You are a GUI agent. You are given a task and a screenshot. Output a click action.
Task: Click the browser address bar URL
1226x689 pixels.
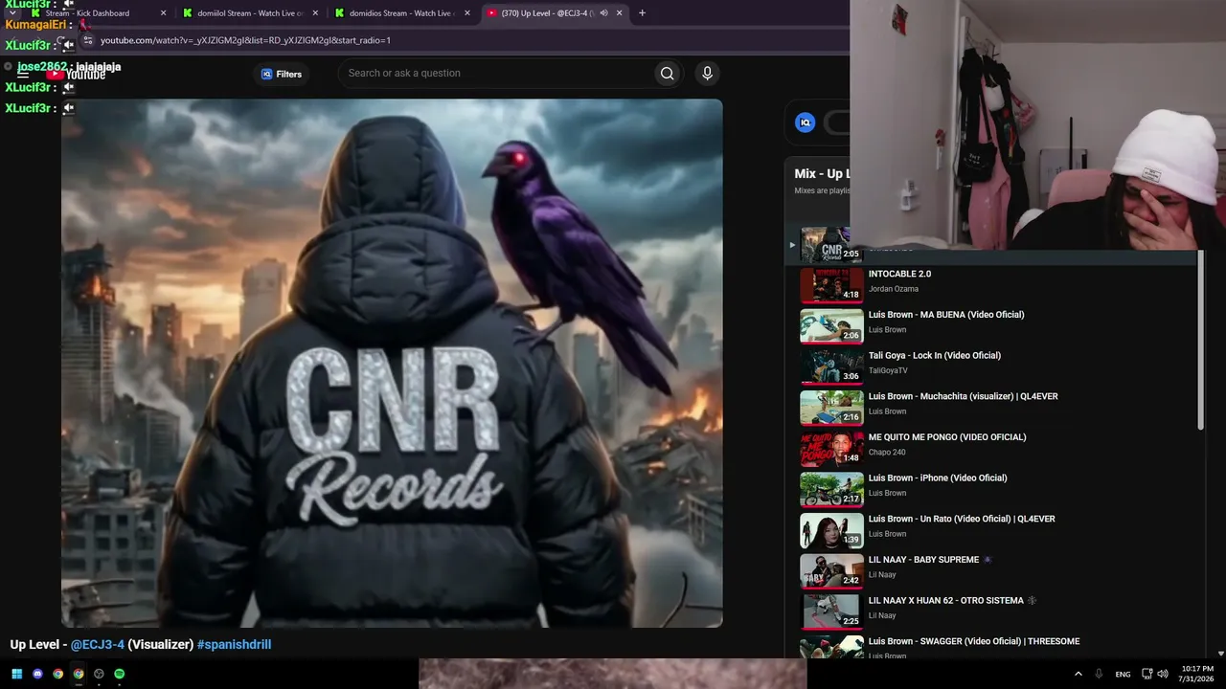click(245, 40)
